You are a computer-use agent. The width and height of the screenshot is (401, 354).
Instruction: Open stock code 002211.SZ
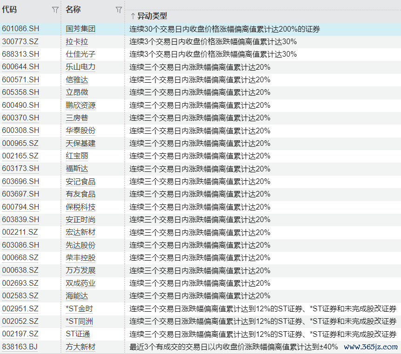coord(20,232)
